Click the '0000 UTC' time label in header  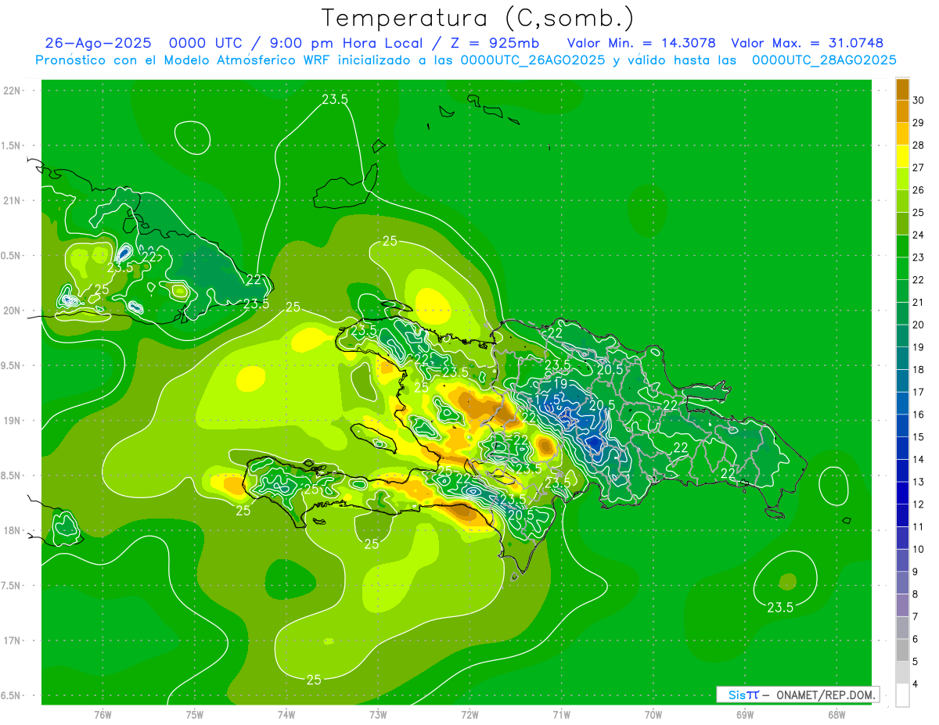pos(206,43)
